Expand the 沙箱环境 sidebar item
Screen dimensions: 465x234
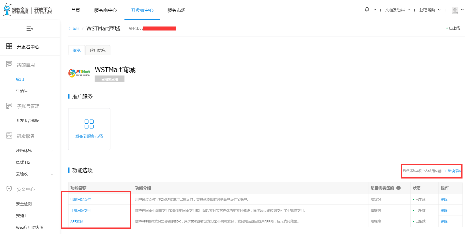pos(52,151)
